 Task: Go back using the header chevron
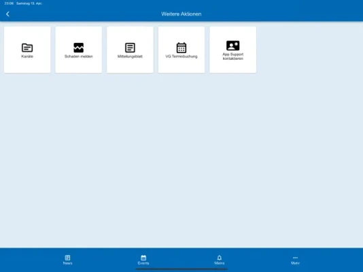coord(7,14)
